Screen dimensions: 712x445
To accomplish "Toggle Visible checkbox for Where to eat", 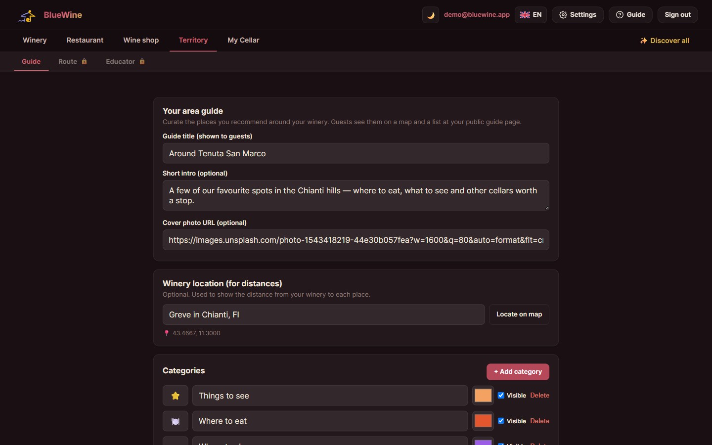I will (x=501, y=421).
